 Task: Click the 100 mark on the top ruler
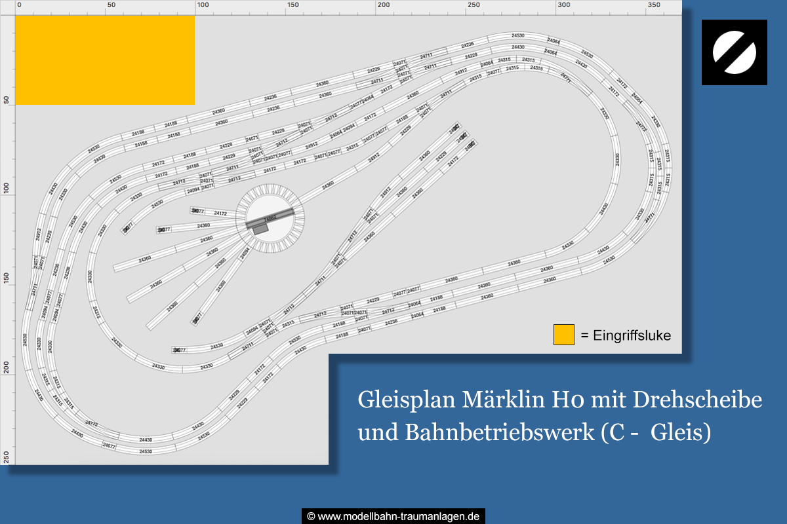click(x=203, y=5)
